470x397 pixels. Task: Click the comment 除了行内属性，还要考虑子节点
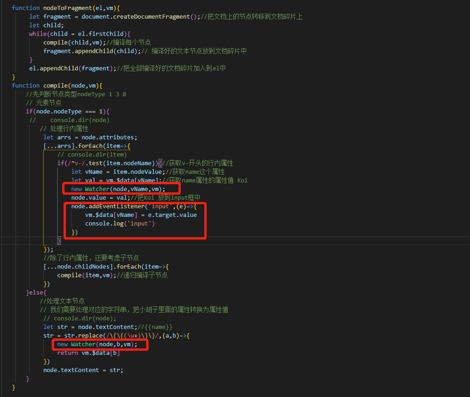point(91,258)
